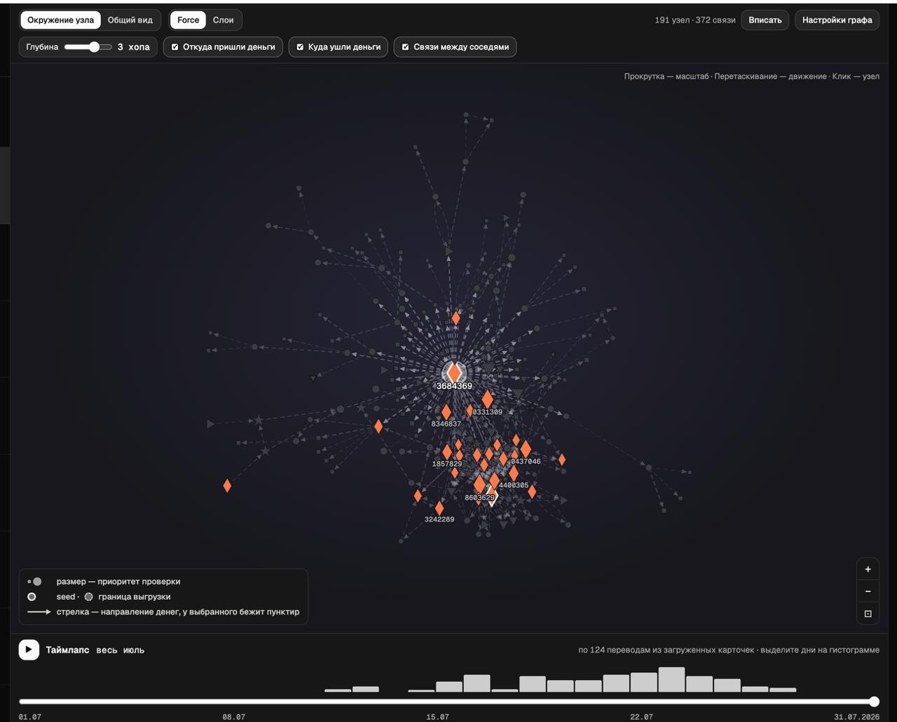This screenshot has height=722, width=897.
Task: Select the lone orange diamond at far left
Action: coord(227,485)
